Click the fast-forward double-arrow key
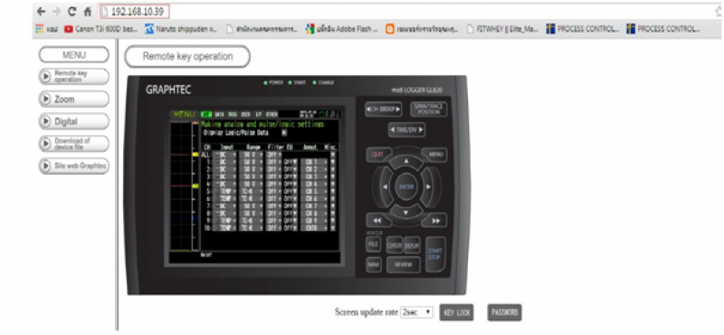 coord(435,220)
